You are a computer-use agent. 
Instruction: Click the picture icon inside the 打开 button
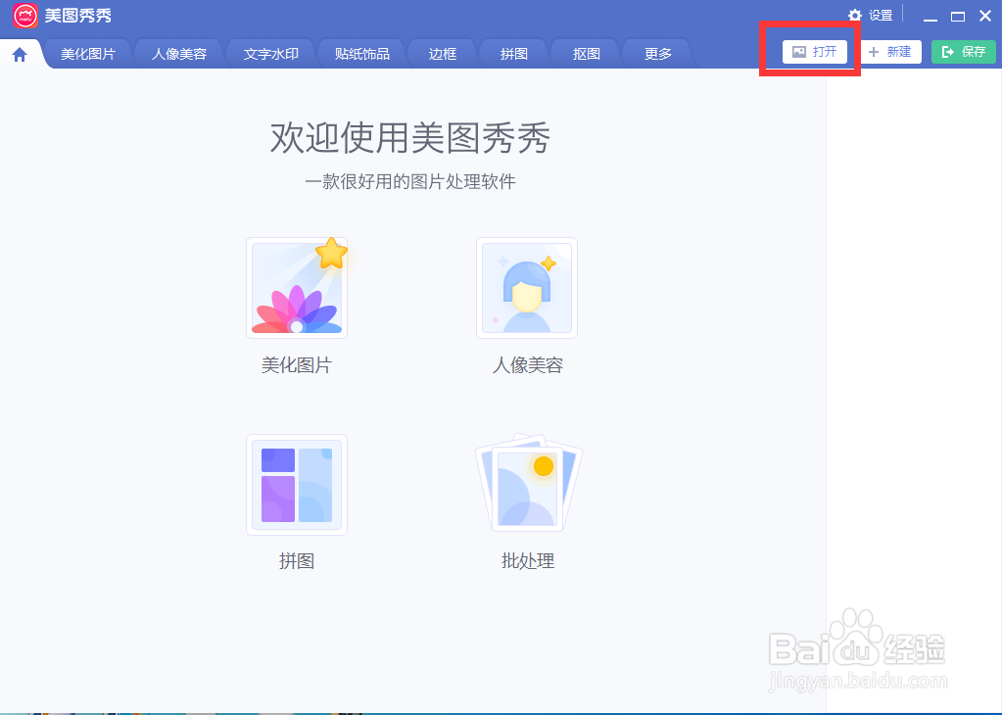[x=799, y=51]
